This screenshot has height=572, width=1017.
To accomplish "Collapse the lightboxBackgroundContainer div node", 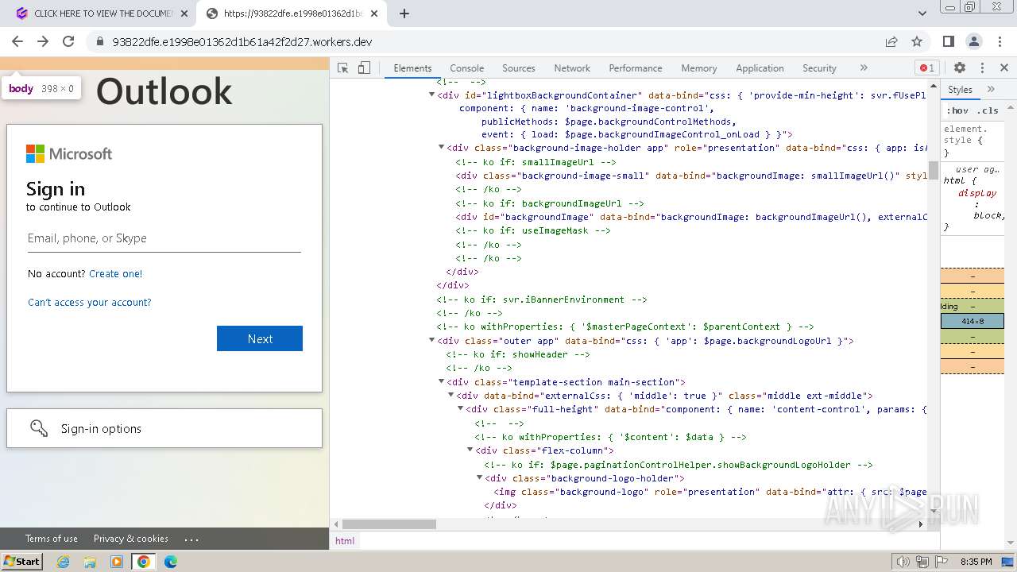I will tap(431, 95).
